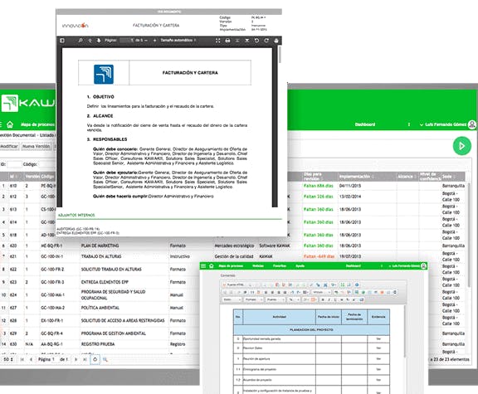Open the Estilo dropdown in editor
This screenshot has width=478, height=394.
pyautogui.click(x=232, y=299)
